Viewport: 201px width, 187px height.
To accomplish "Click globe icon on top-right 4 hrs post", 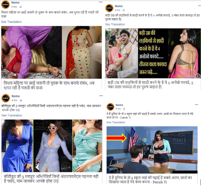I will pyautogui.click(x=123, y=10).
